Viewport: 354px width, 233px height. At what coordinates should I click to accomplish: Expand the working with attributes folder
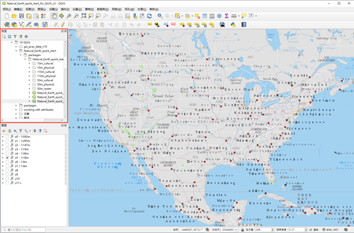pyautogui.click(x=16, y=110)
